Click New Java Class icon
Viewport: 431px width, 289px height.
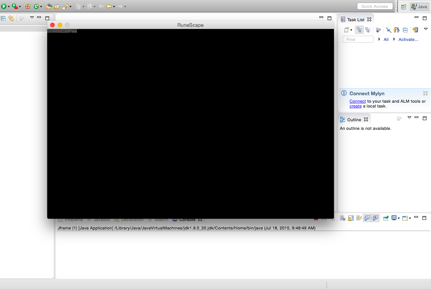pos(36,6)
